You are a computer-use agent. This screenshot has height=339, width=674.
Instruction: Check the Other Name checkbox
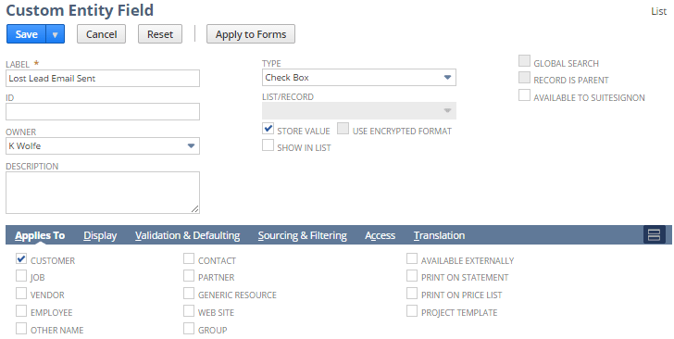pos(21,328)
